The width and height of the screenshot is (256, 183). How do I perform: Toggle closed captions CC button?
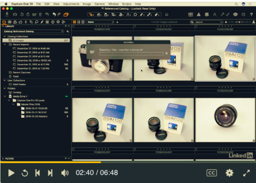tap(211, 173)
